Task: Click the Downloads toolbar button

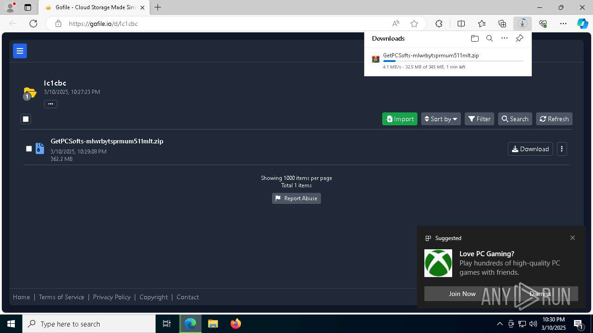Action: tap(523, 24)
